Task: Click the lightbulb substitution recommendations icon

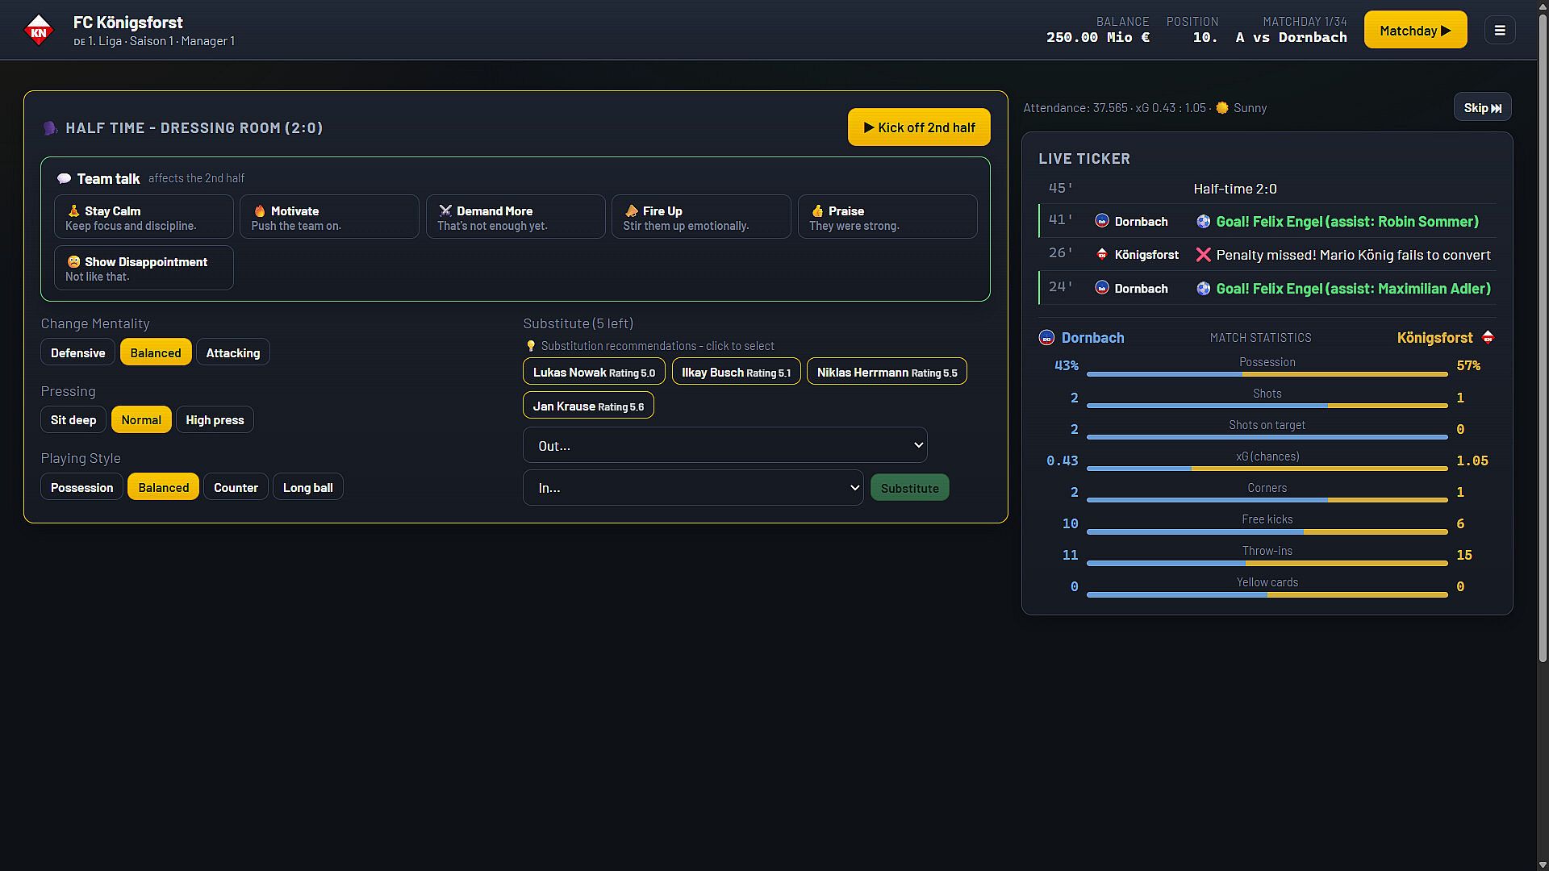Action: point(530,346)
